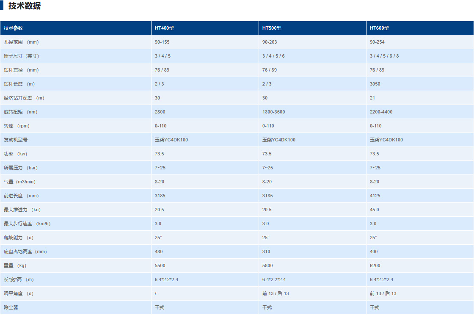Select the 3050 drill rod length value
This screenshot has height=315, width=474.
pyautogui.click(x=375, y=84)
